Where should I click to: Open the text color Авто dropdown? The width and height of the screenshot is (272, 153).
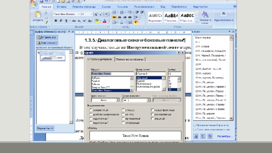click(x=118, y=100)
